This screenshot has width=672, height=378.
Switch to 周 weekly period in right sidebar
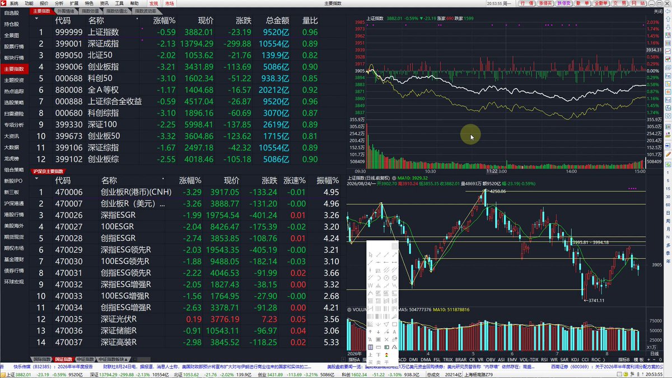point(668,221)
